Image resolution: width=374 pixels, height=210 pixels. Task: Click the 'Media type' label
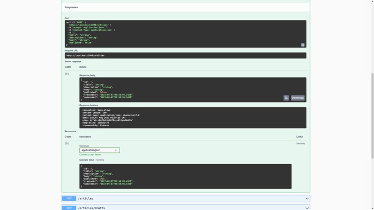[x=84, y=146]
